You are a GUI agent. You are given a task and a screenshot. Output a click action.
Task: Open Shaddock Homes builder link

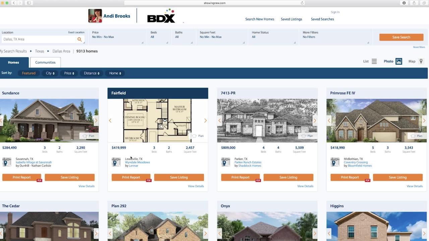tap(250, 166)
